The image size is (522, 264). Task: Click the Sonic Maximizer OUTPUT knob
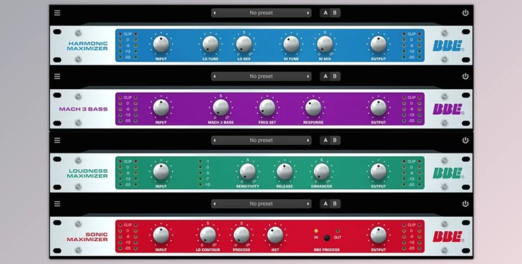coord(378,235)
